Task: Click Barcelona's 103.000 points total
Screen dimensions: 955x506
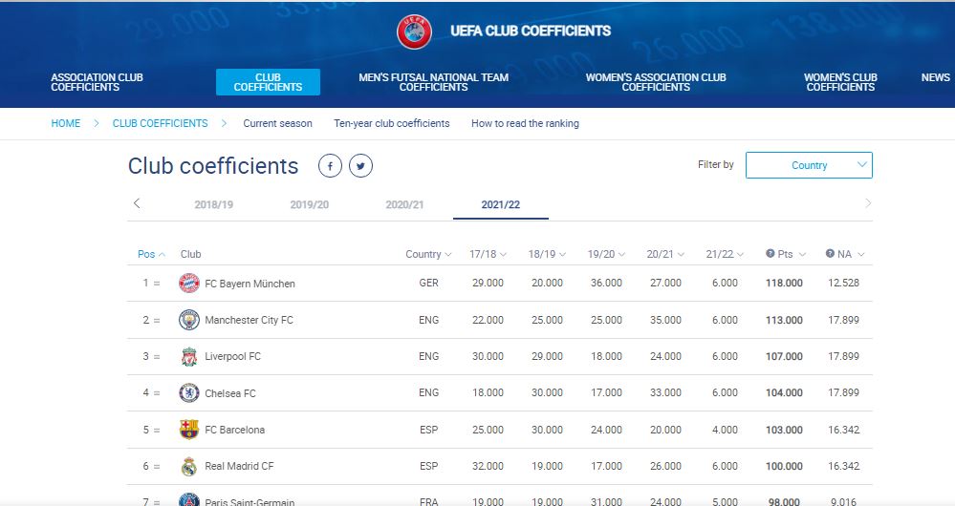Action: (x=784, y=430)
